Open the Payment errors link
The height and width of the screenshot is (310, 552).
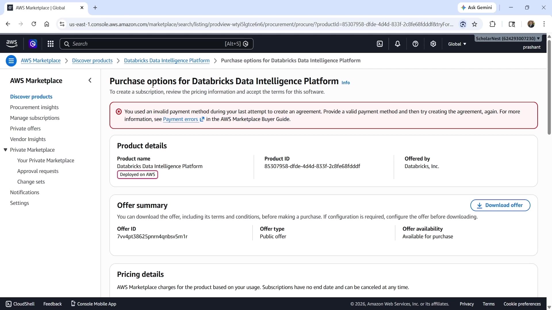[x=181, y=119]
